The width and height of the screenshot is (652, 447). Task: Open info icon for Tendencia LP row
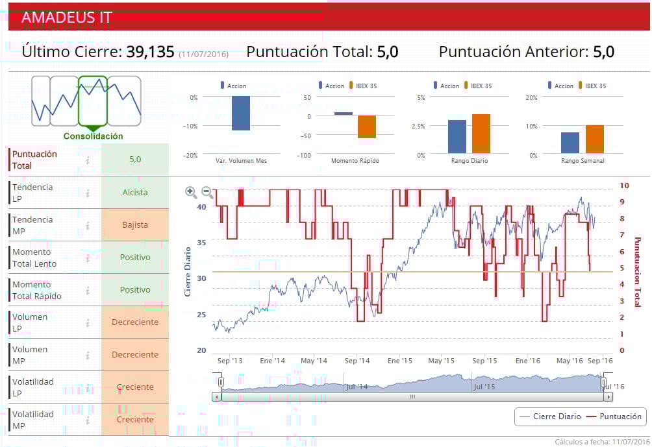pos(88,193)
